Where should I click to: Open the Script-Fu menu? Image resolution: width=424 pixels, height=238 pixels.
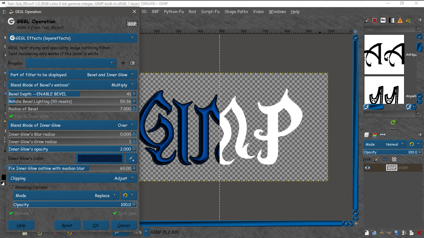[210, 11]
